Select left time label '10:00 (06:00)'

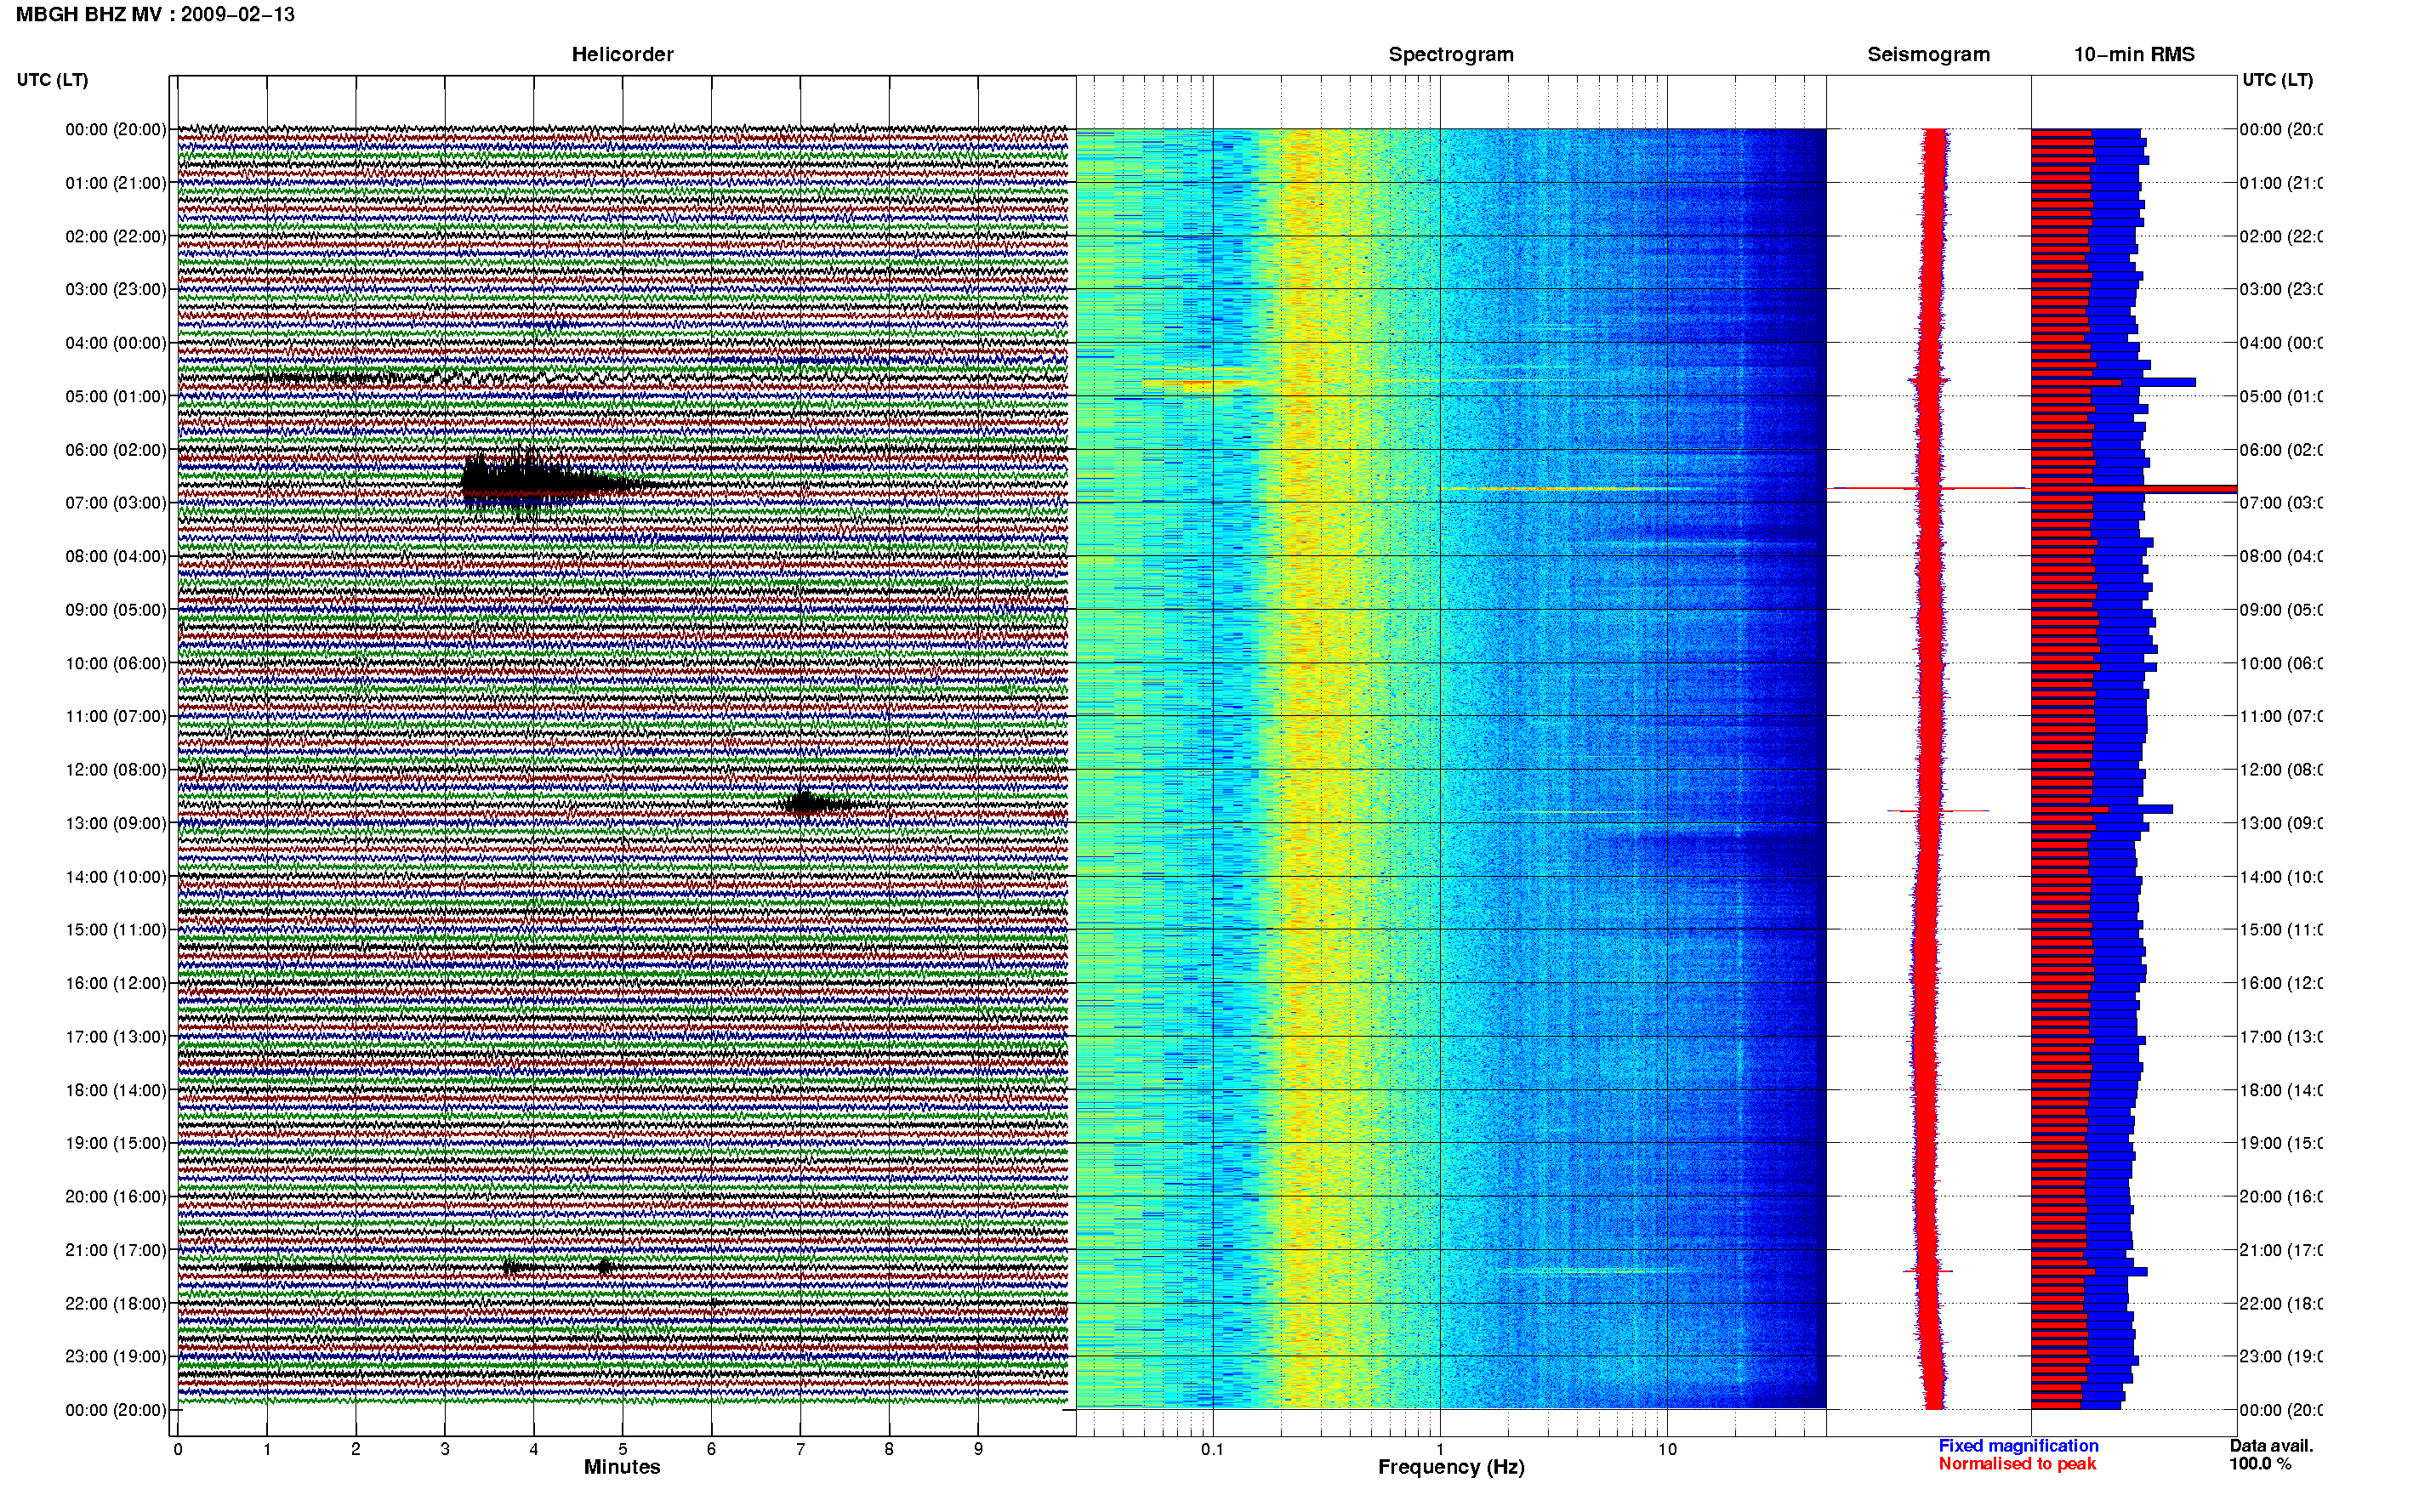coord(116,663)
